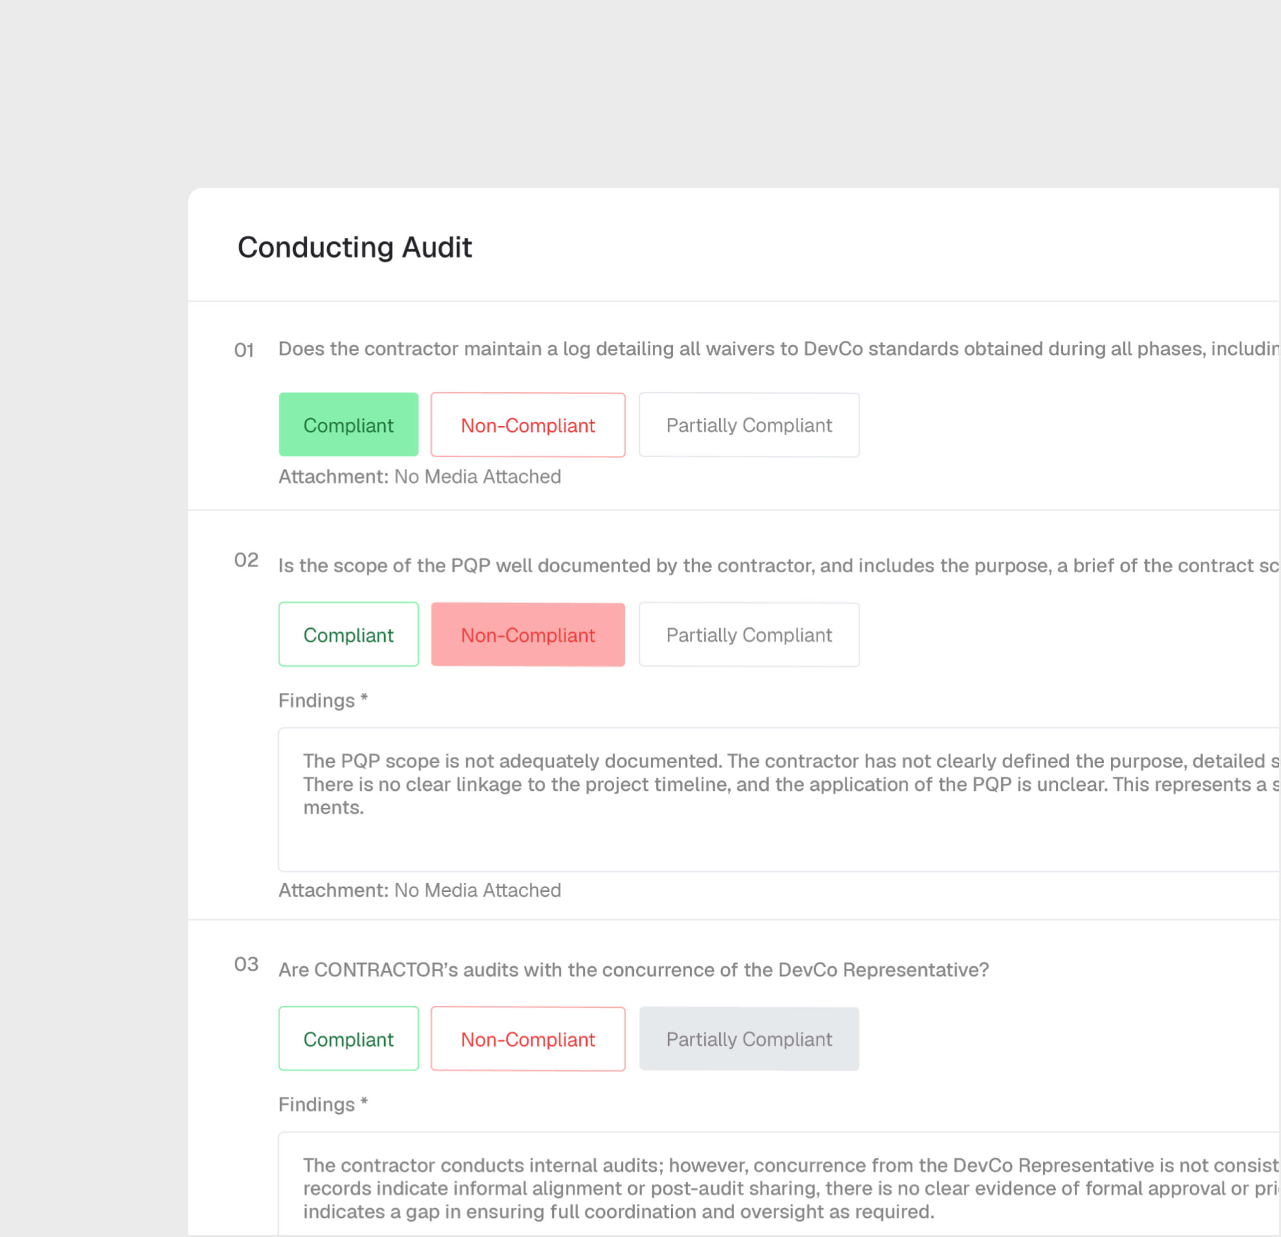Screen dimensions: 1281x1237
Task: Click the Findings label in question 02
Action: [323, 701]
